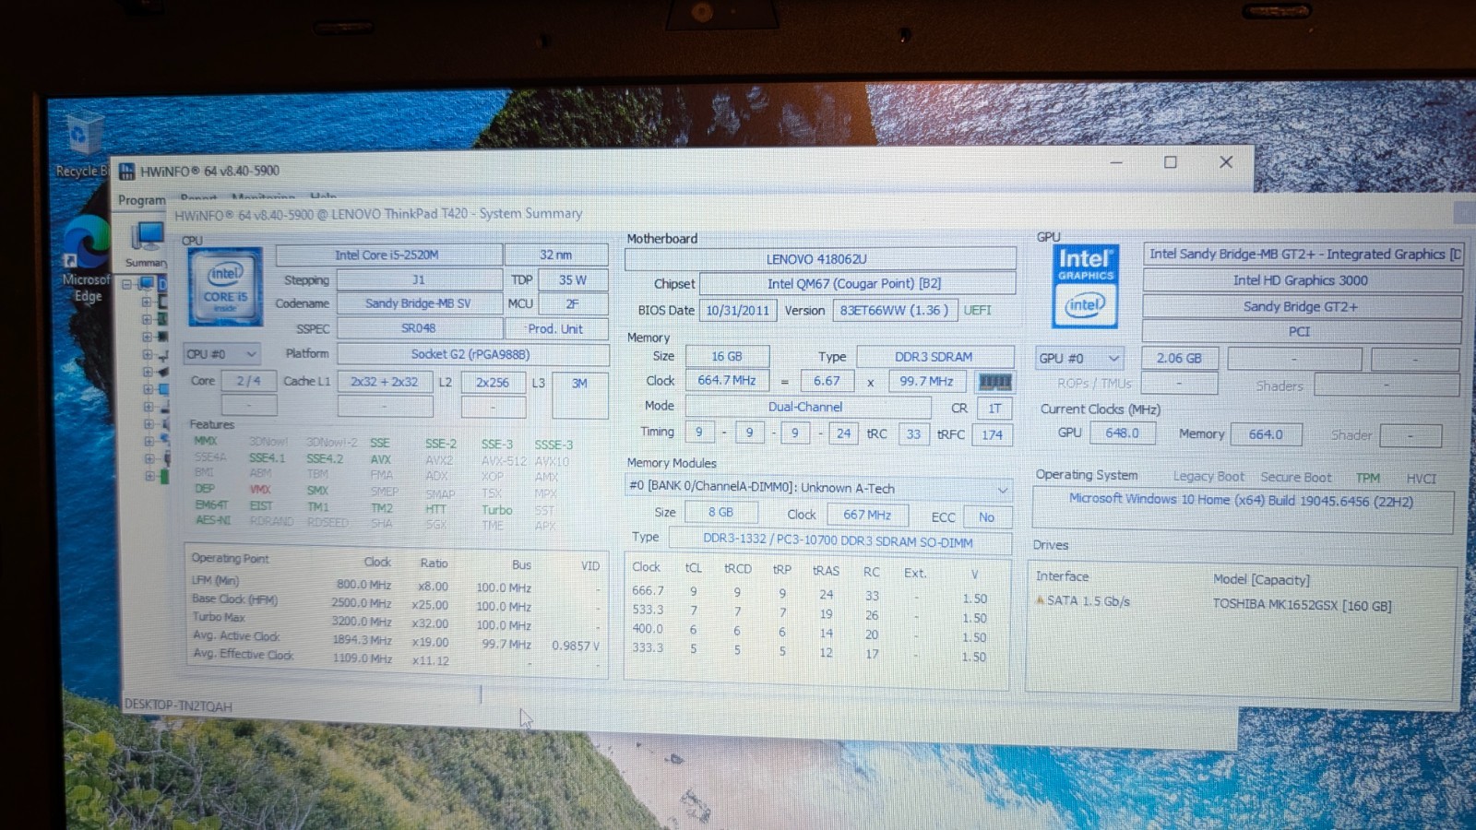
Task: Click the Turbo Max 3200.0 MHz clock value
Action: [x=362, y=622]
